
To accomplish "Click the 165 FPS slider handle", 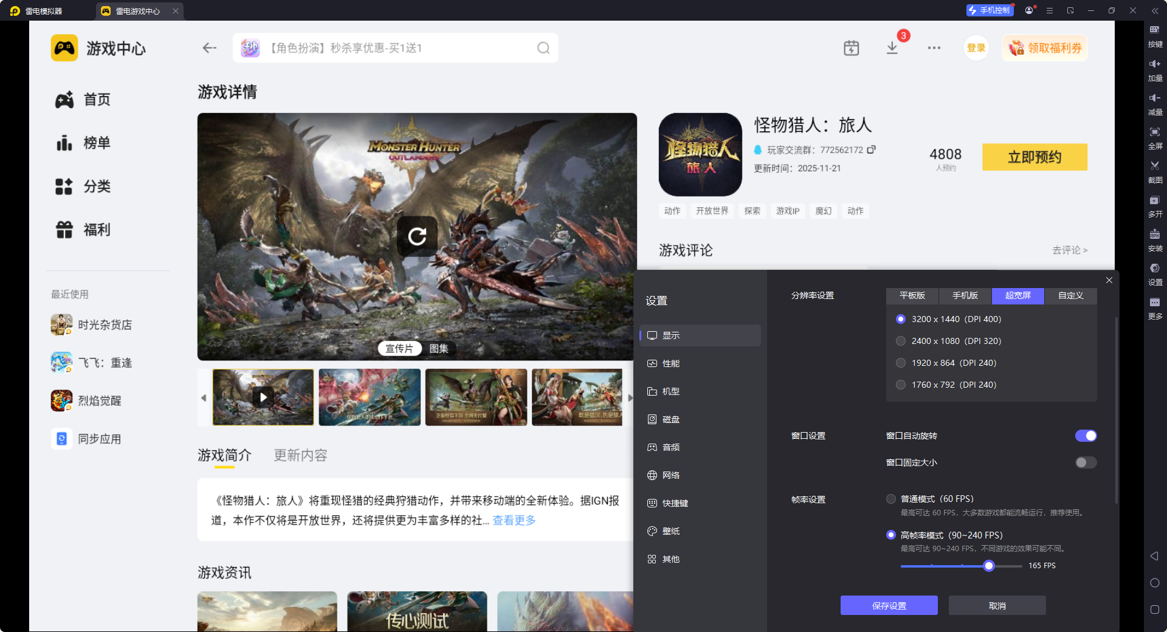I will 989,566.
